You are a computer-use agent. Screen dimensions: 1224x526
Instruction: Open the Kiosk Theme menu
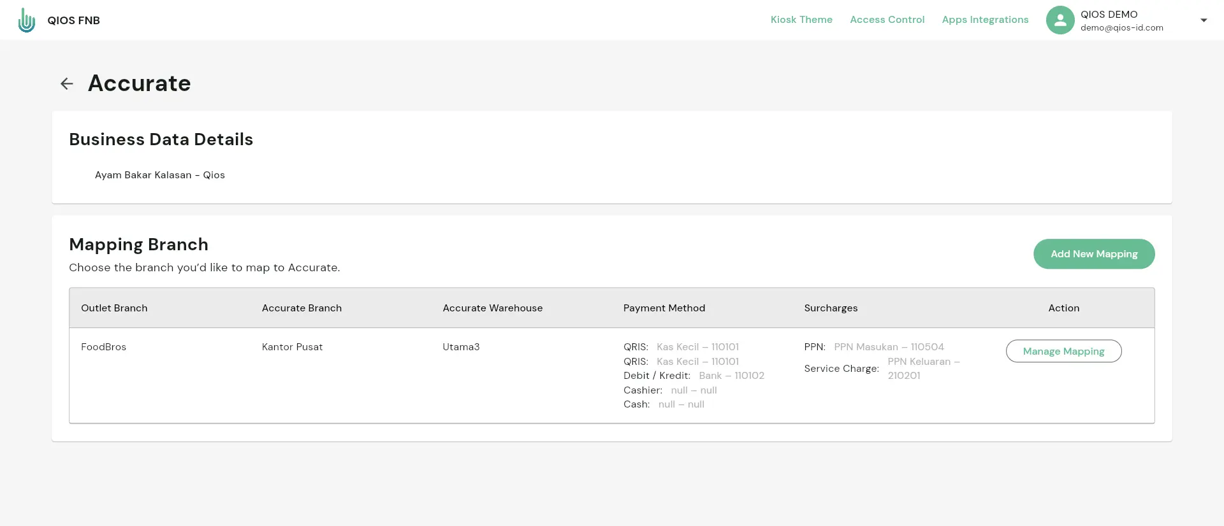801,20
